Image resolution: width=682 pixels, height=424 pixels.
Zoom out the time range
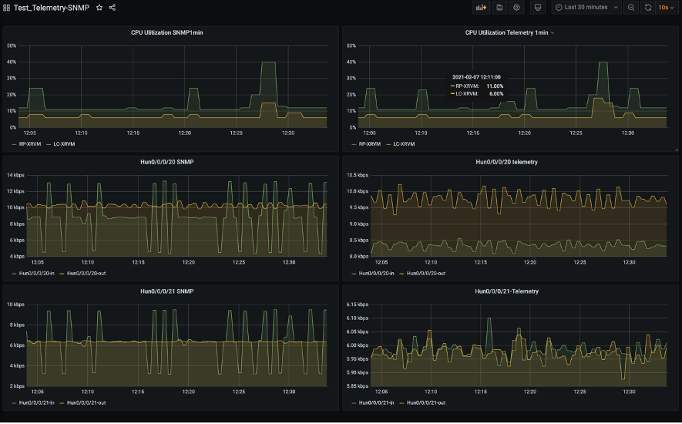point(631,8)
